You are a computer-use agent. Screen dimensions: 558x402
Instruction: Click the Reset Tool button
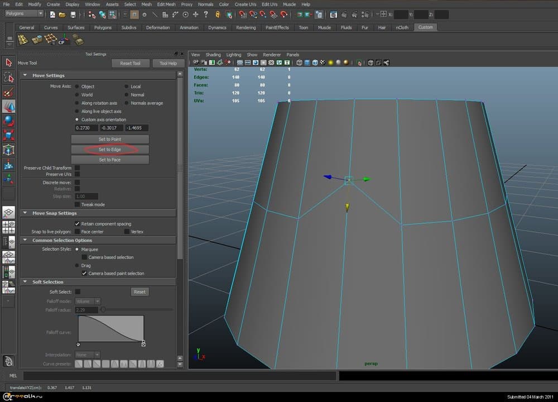(x=130, y=63)
